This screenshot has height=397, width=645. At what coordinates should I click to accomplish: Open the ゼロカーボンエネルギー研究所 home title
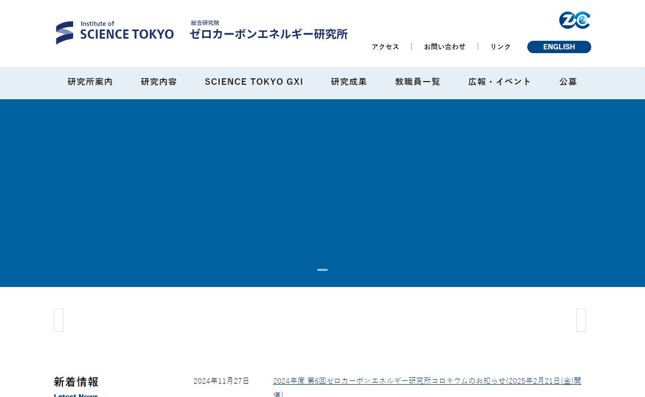pyautogui.click(x=268, y=34)
